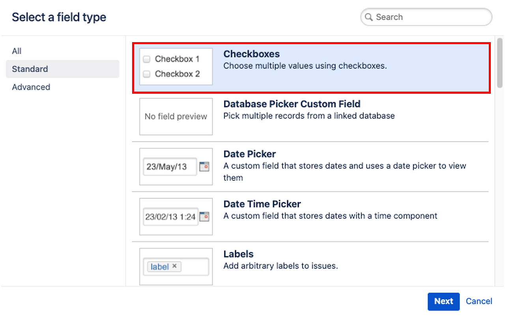The image size is (505, 317).
Task: Select the Date Picker field type
Action: tap(249, 154)
